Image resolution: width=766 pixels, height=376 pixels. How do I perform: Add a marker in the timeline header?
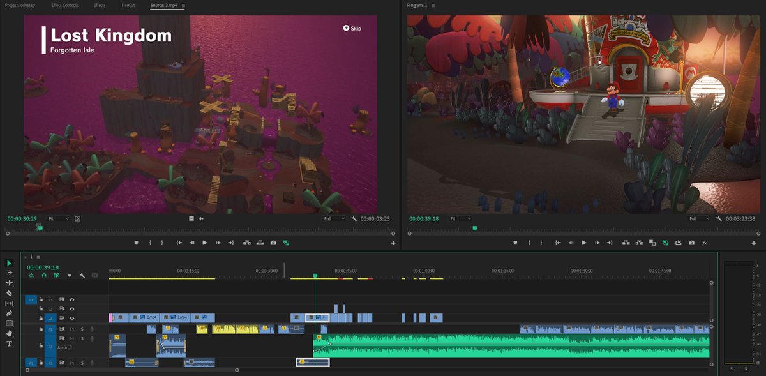70,275
